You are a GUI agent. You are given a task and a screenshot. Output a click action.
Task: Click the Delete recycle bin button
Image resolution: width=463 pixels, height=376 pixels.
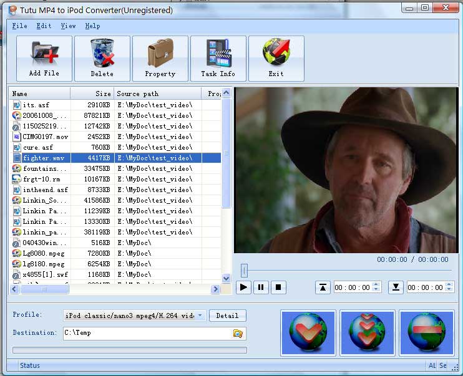[x=102, y=59]
